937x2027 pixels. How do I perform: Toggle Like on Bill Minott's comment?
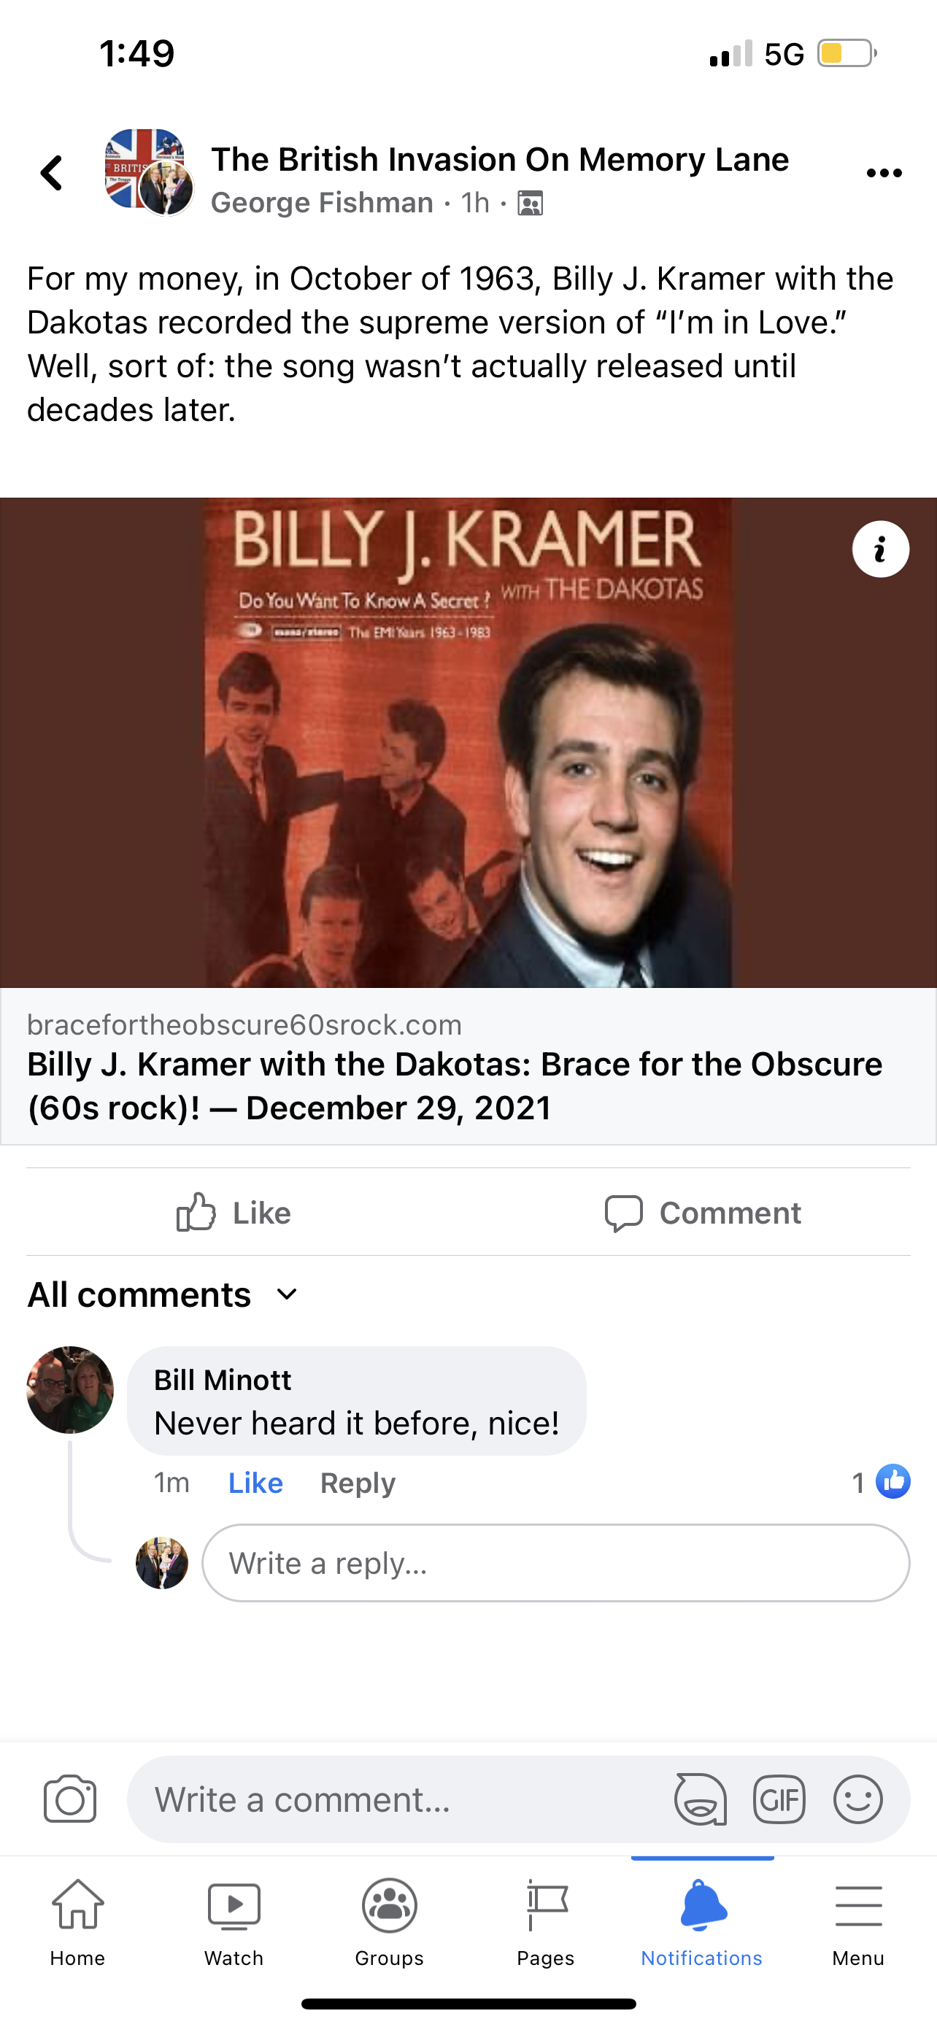255,1483
